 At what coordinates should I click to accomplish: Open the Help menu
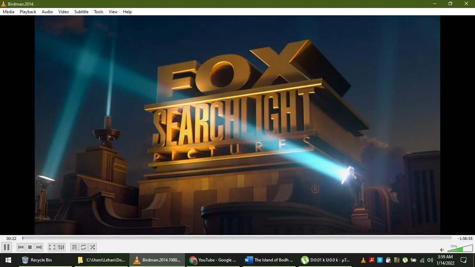pos(128,12)
